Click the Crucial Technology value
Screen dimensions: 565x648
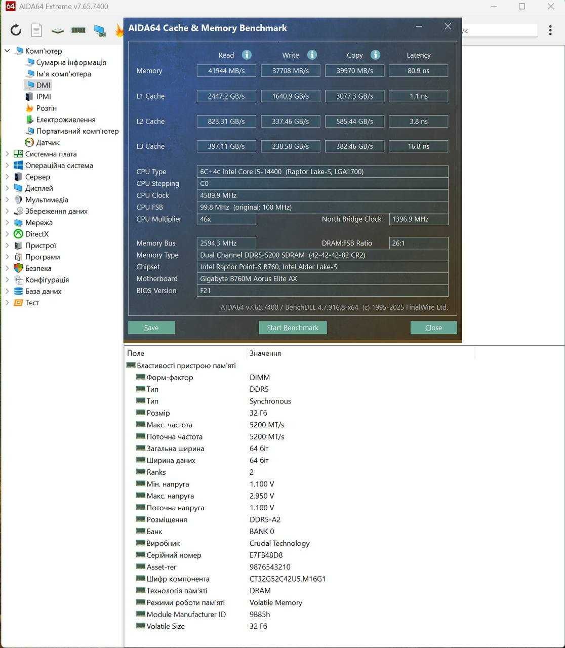tap(279, 543)
